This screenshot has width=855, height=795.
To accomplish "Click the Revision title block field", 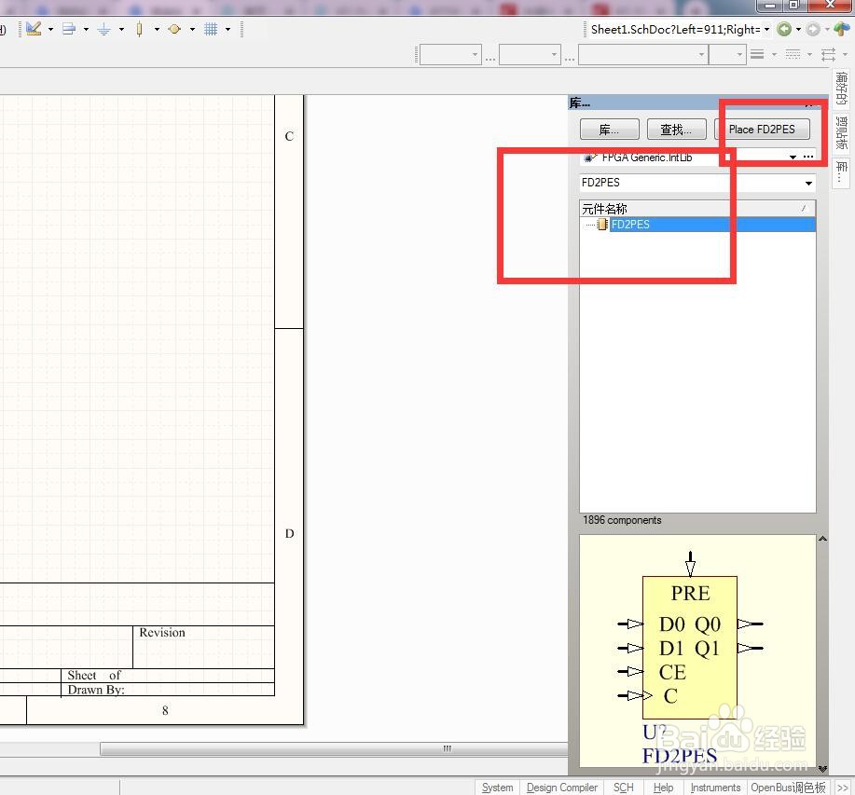I will [x=162, y=633].
